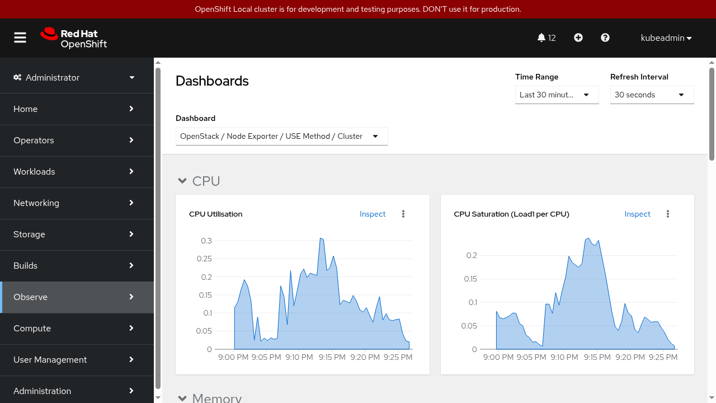Open the Refresh Interval dropdown

(x=652, y=95)
